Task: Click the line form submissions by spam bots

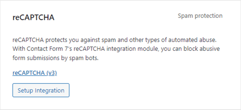Action: (x=55, y=58)
